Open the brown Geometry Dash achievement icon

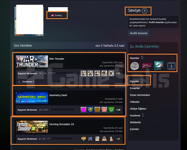click(97, 110)
